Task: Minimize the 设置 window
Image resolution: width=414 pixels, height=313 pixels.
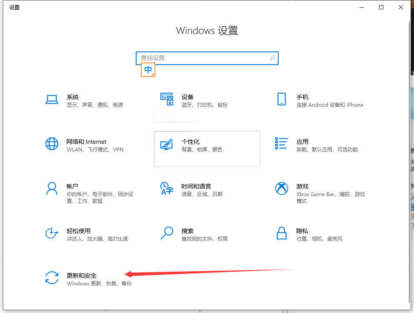Action: tap(362, 7)
